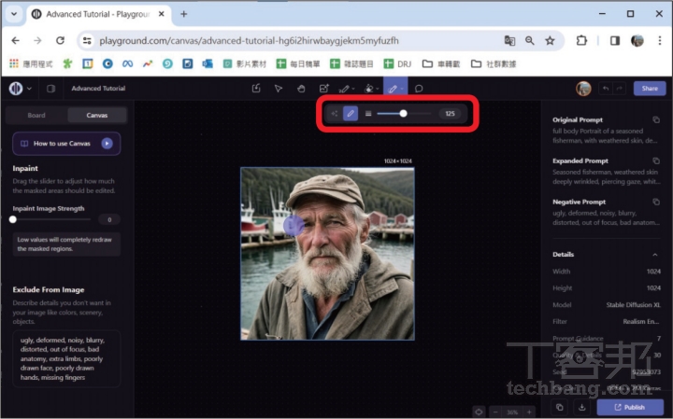Viewport: 673px width, 419px height.
Task: Click the Share button
Action: pyautogui.click(x=650, y=89)
